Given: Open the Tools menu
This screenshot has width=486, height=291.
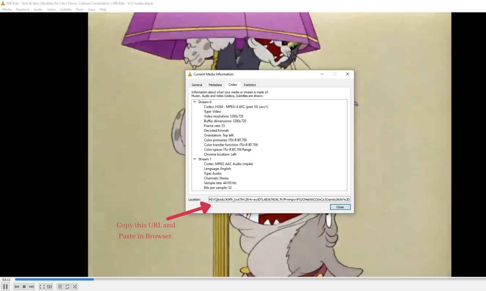Looking at the screenshot, I should (80, 9).
